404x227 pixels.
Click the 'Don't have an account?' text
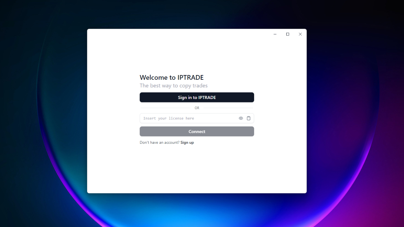pyautogui.click(x=159, y=143)
